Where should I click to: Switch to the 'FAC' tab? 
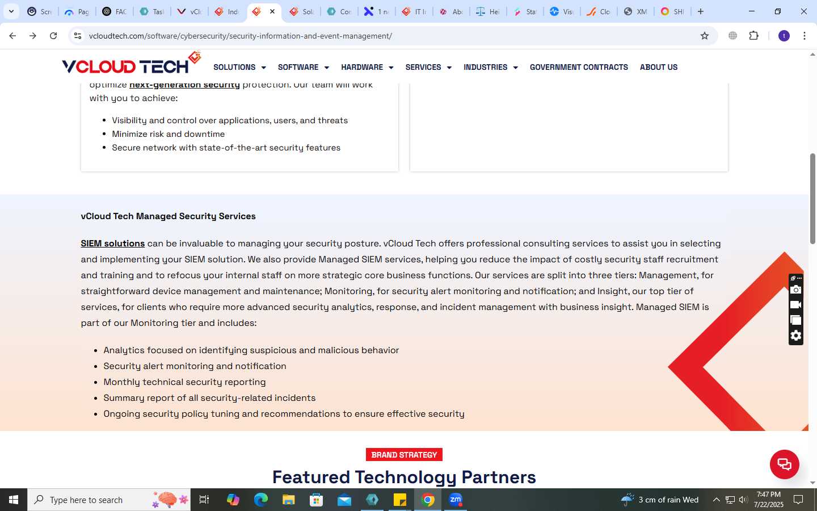pyautogui.click(x=115, y=11)
